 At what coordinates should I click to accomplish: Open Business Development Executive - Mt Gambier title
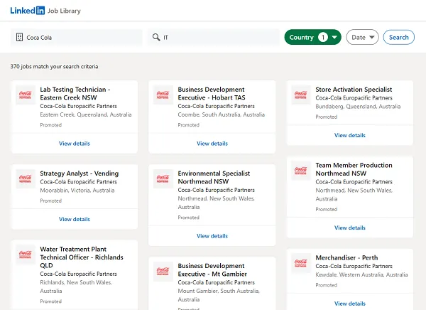(x=212, y=269)
